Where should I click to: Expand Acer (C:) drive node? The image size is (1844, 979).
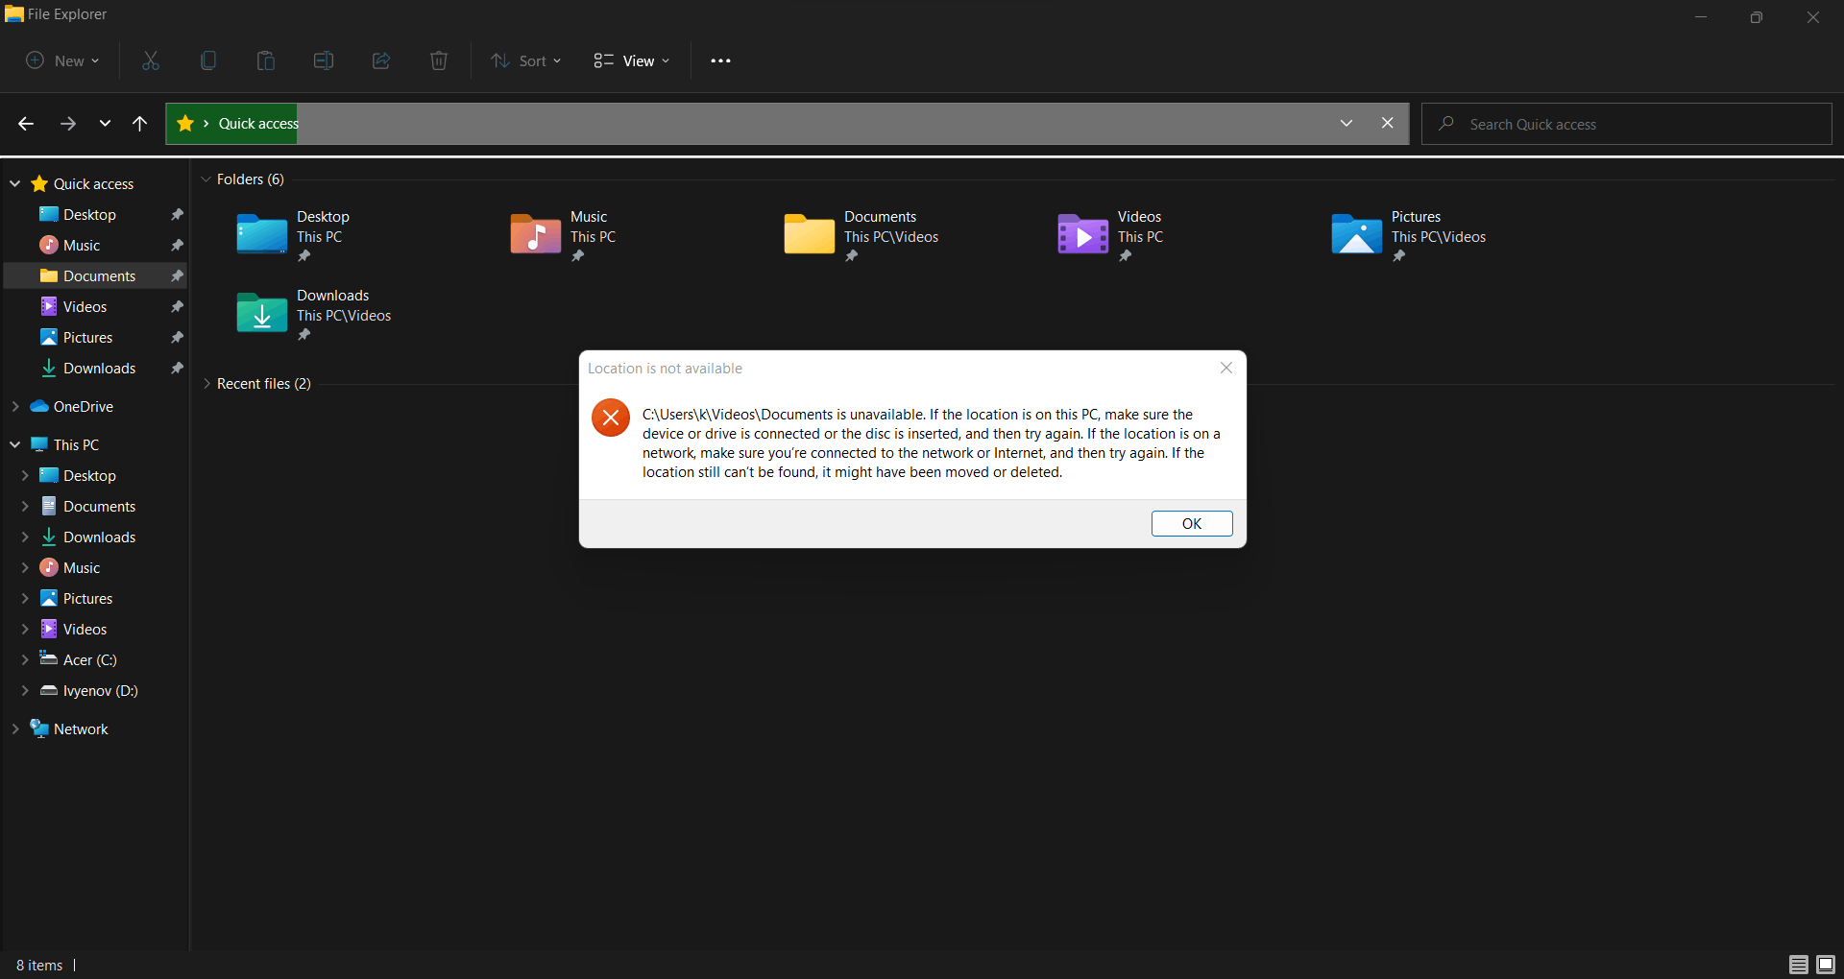25,660
